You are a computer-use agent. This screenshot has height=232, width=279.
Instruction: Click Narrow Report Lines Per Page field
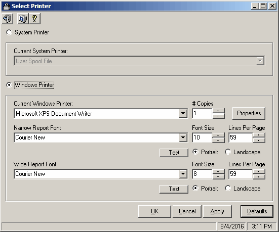click(241, 137)
